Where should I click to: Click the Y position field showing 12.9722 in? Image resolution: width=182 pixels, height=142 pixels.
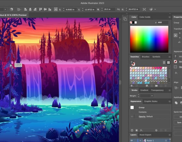coord(90,9)
